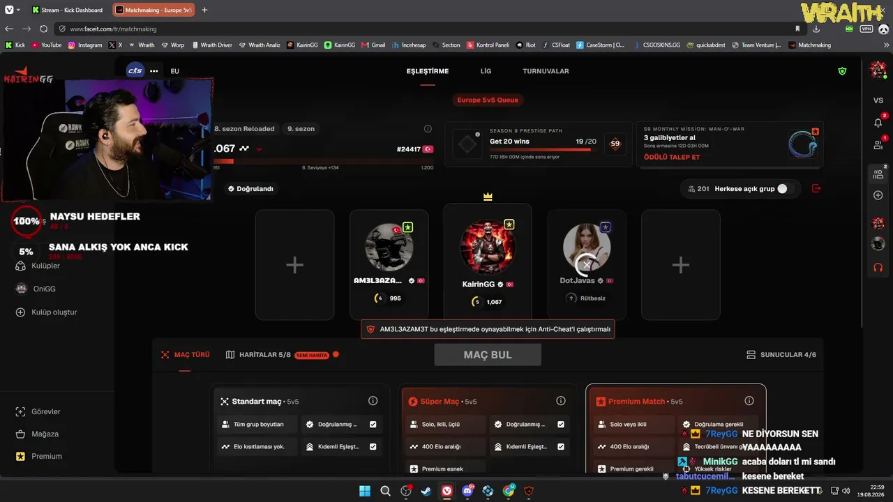
Task: Click the Season 9 Prestige Path progress bar
Action: (x=543, y=149)
